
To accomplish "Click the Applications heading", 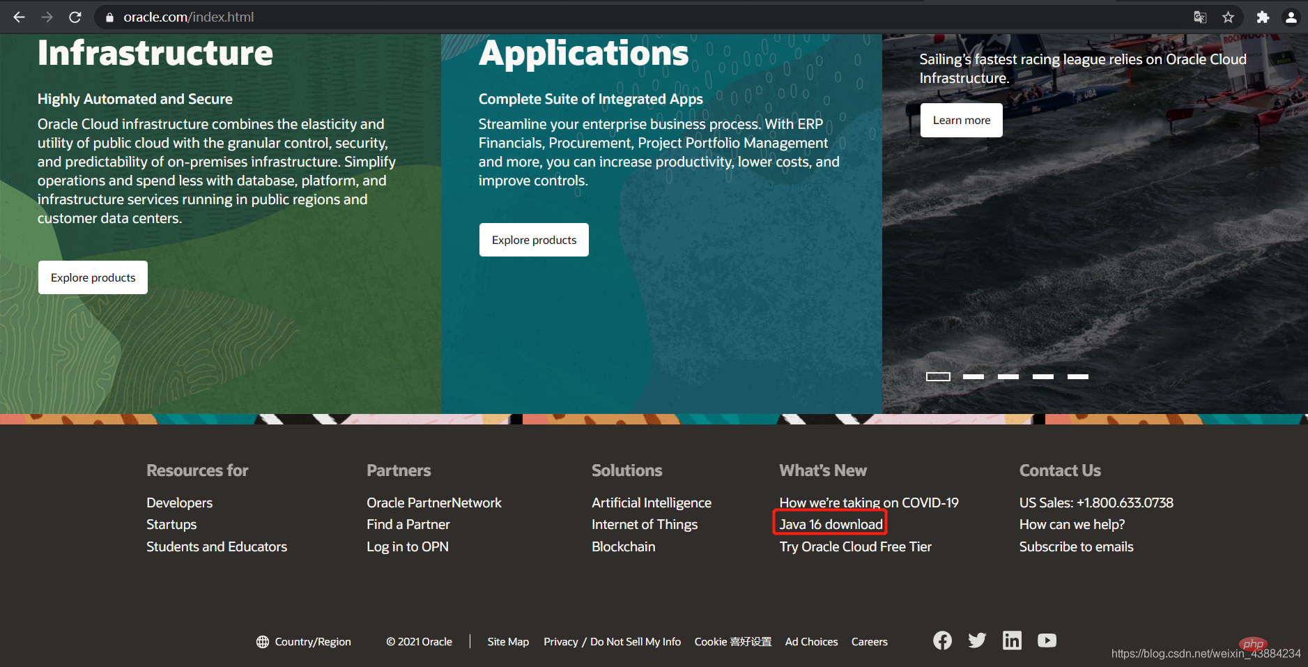I will pos(584,53).
